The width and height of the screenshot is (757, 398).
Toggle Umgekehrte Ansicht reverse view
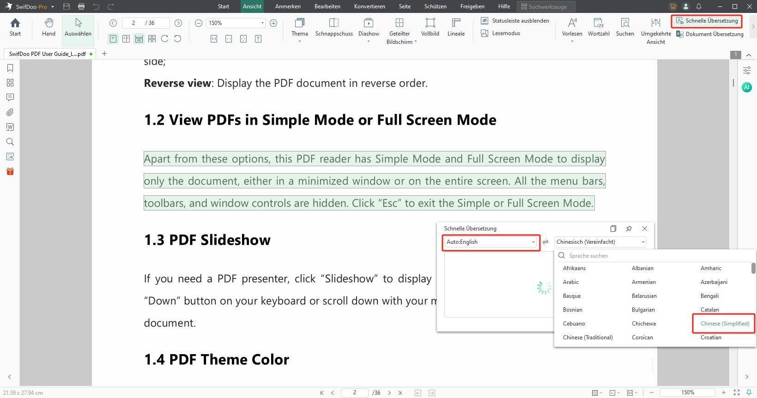[656, 31]
